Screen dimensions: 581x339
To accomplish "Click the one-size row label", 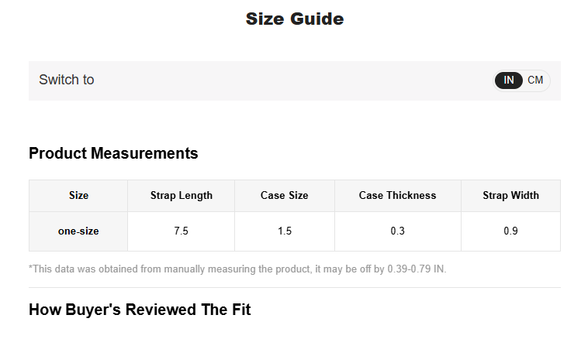I will pos(78,231).
